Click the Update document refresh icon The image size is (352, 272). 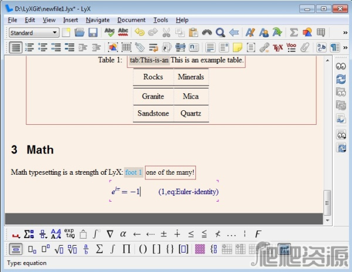[x=340, y=79]
